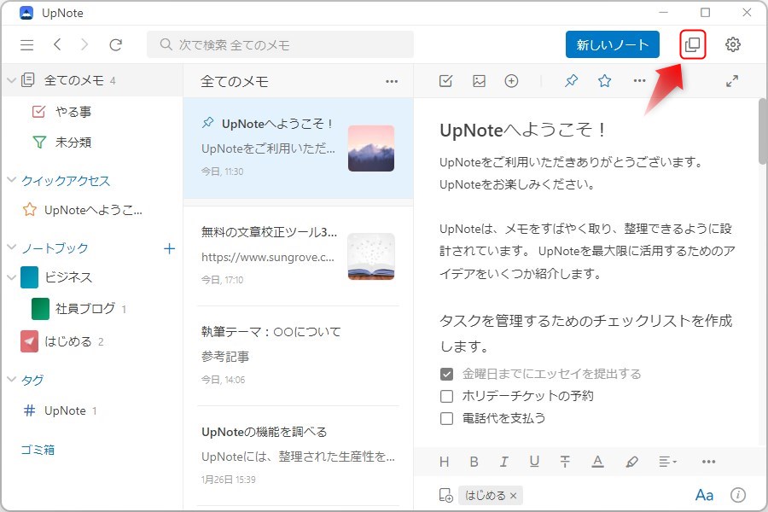The image size is (768, 512).
Task: Remove the はじめる notebook chip
Action: [514, 496]
